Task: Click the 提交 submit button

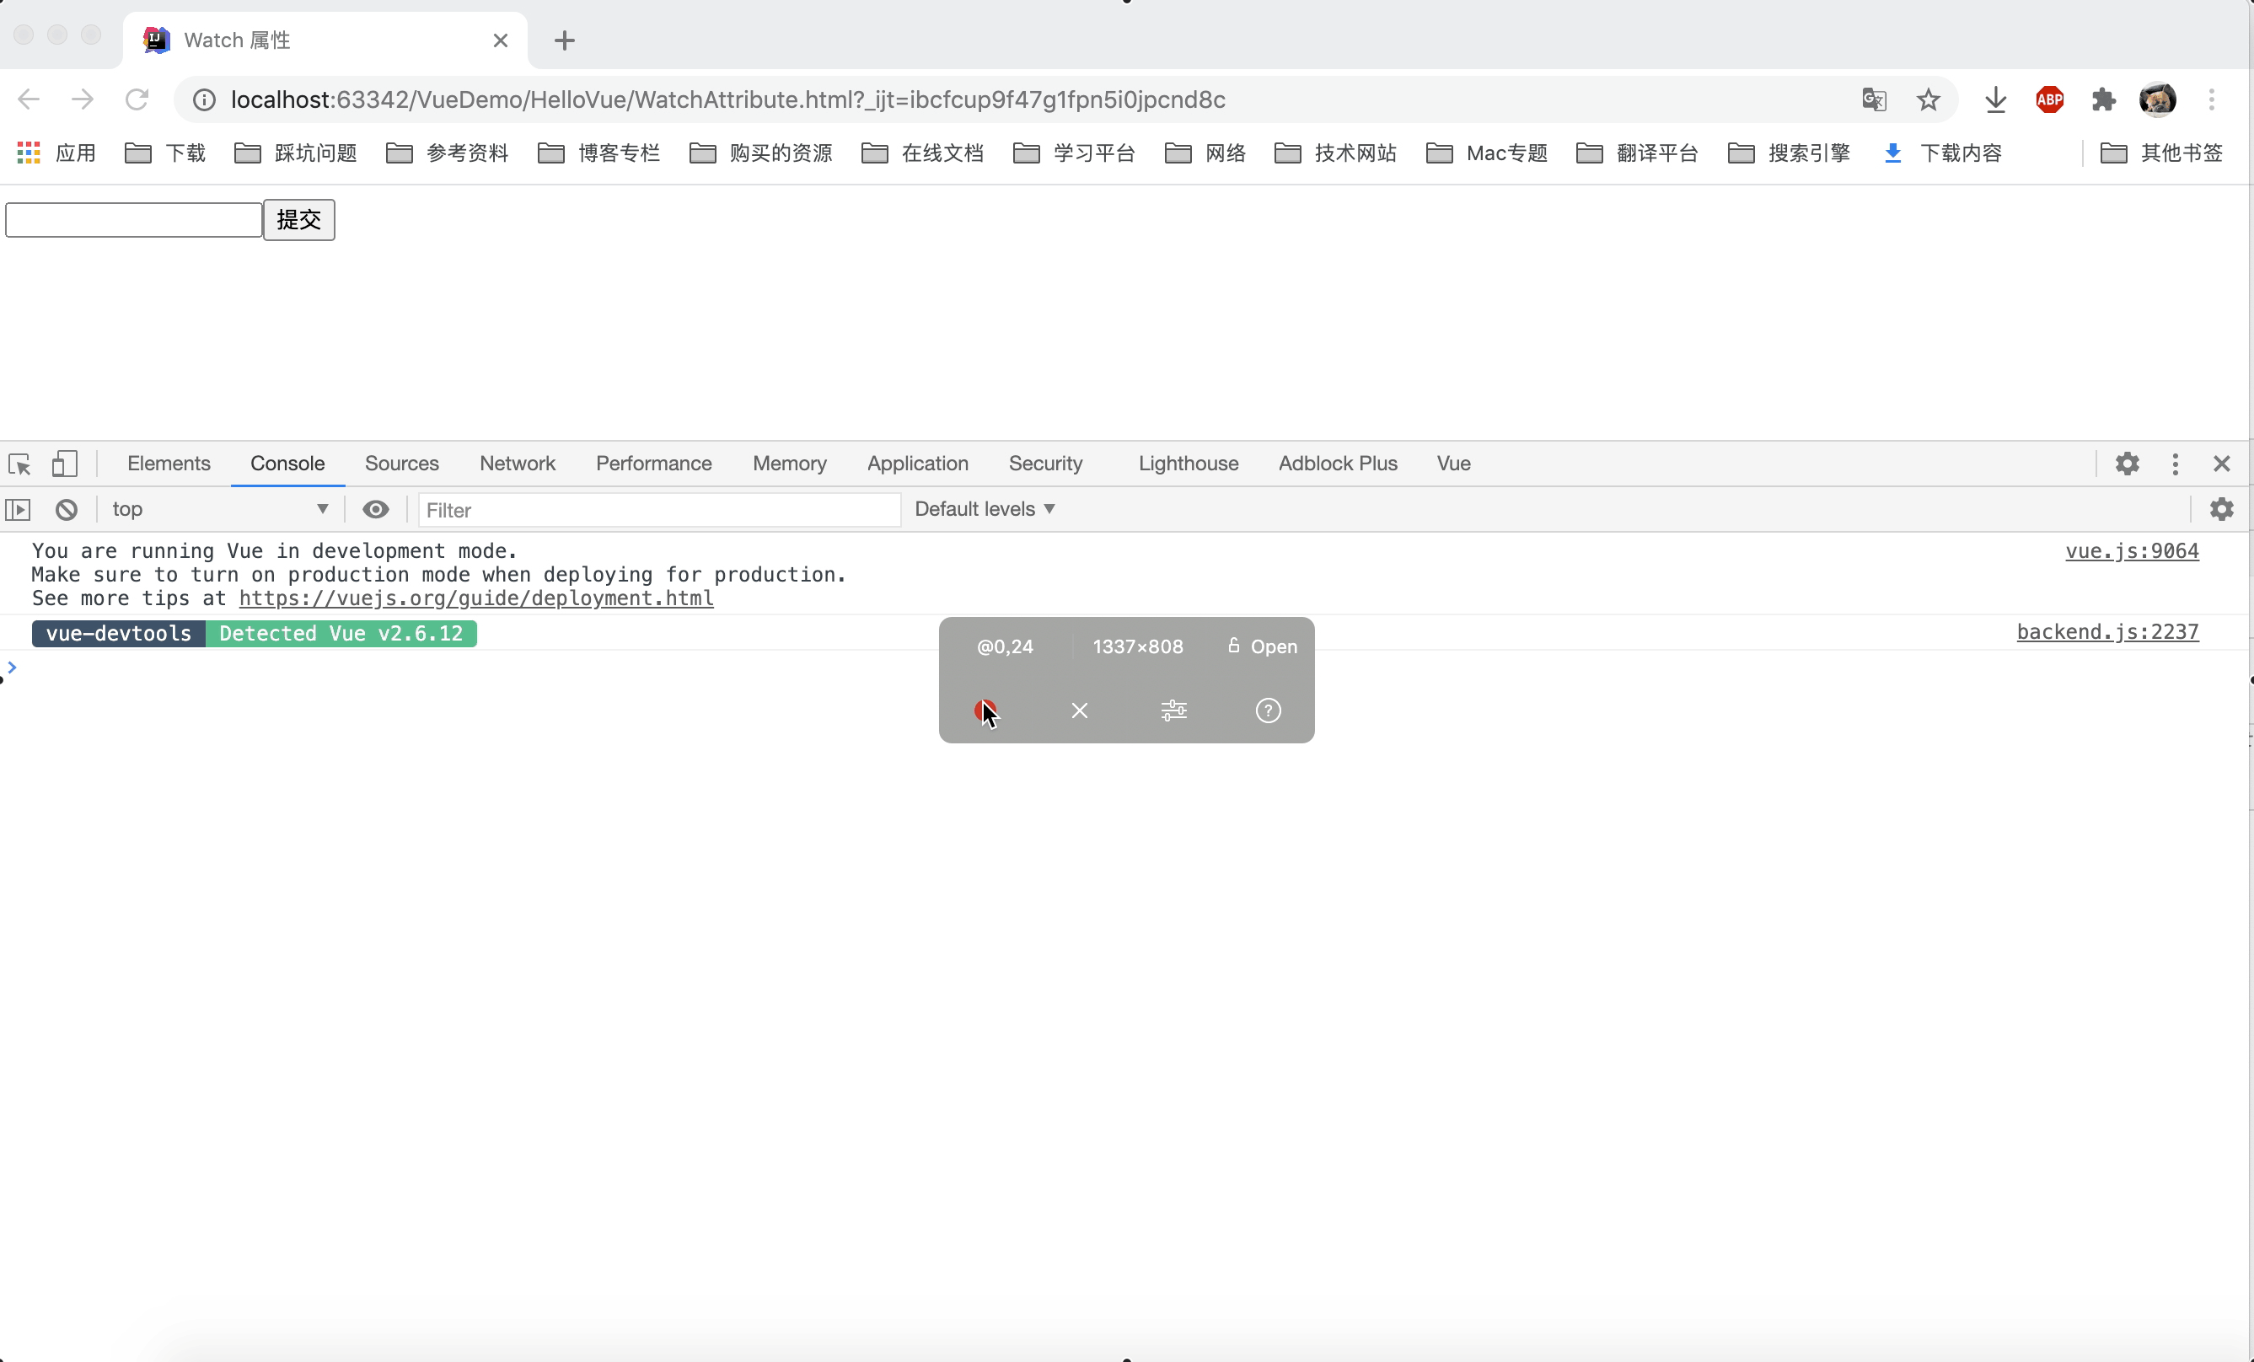Action: tap(299, 219)
